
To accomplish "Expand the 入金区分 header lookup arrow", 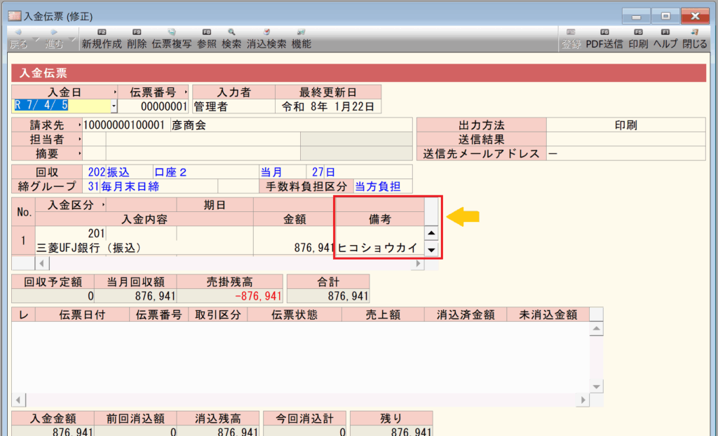I will [104, 205].
